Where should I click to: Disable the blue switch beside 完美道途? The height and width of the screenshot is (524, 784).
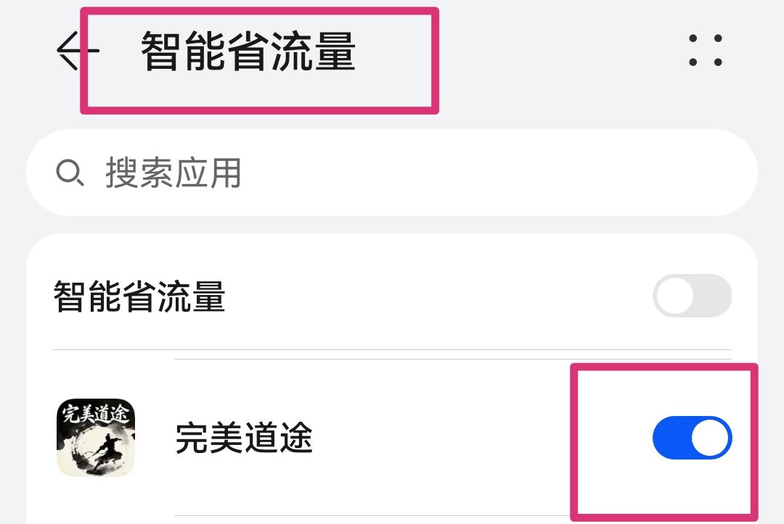(x=692, y=438)
